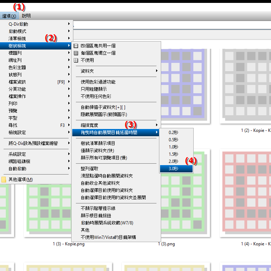271x271 pixels.
Task: Toggle 顯示根目錄按鈕
Action: (x=116, y=216)
